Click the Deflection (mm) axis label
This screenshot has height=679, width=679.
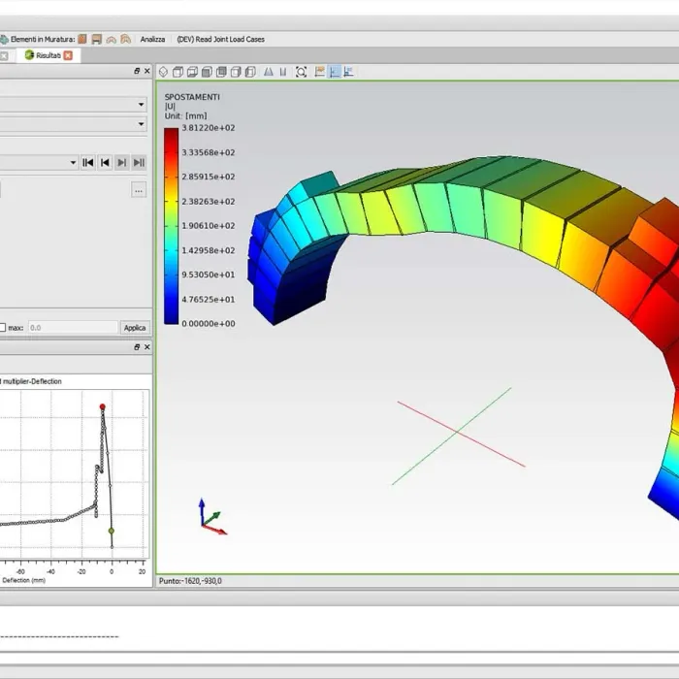tap(23, 580)
